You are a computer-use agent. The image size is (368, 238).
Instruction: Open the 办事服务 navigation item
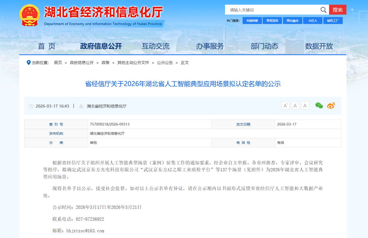210,46
